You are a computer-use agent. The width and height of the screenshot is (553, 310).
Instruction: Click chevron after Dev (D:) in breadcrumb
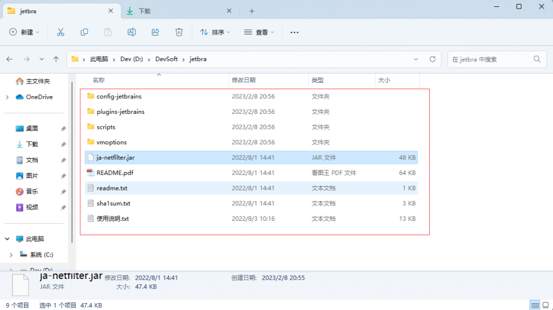click(x=149, y=60)
